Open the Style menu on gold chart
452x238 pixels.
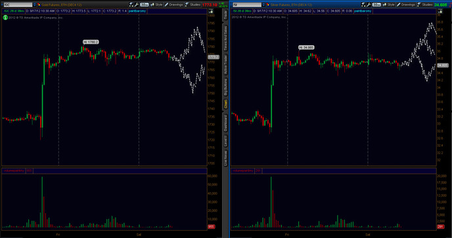coord(157,5)
